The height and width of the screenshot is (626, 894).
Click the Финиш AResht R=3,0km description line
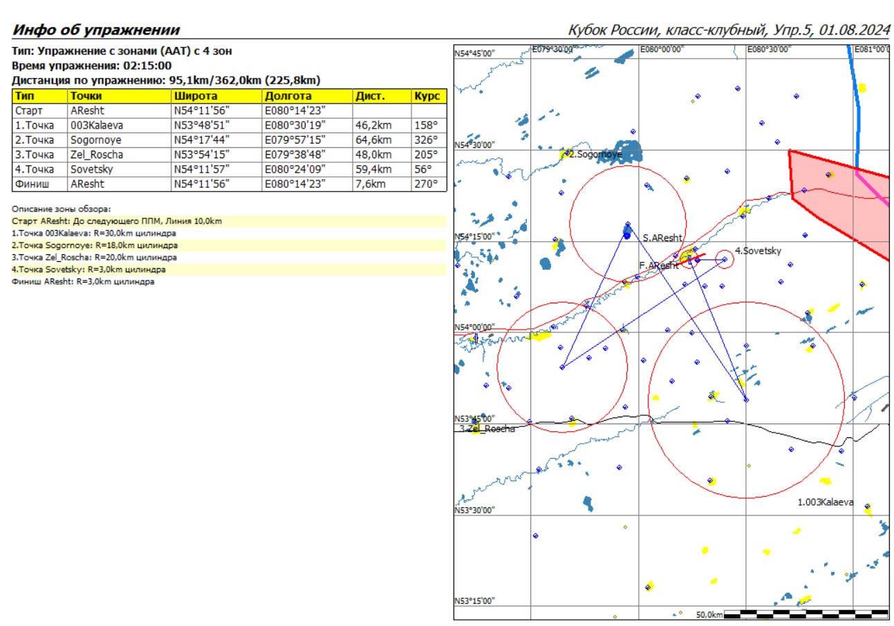point(84,282)
